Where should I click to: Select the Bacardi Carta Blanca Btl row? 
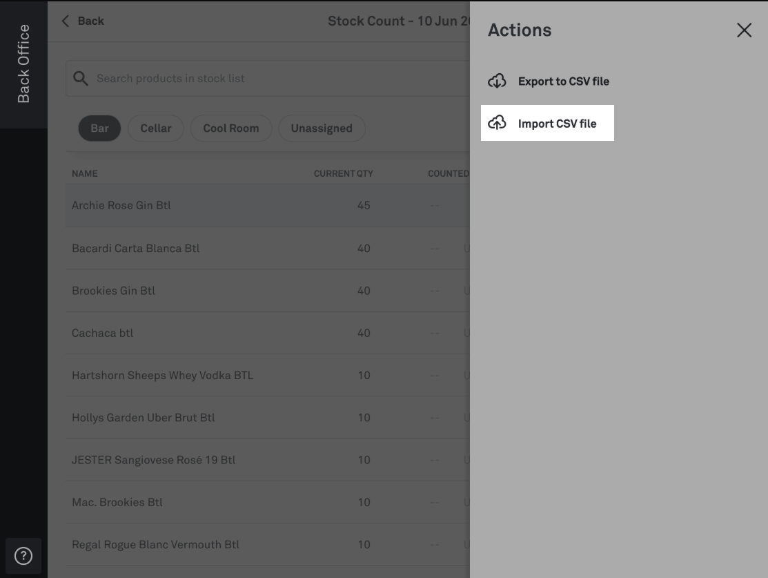click(268, 248)
